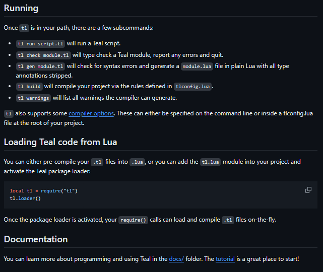Image resolution: width=323 pixels, height=272 pixels.
Task: Click the 'tl check module.tl' inline code
Action: pos(43,55)
